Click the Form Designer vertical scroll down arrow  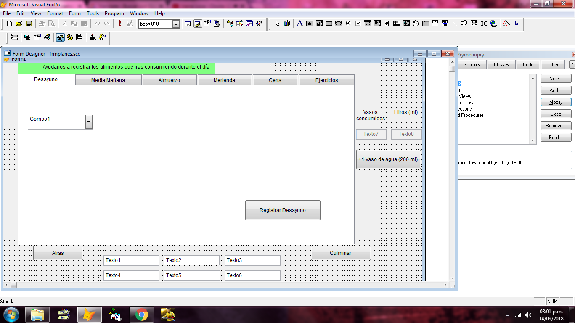452,278
